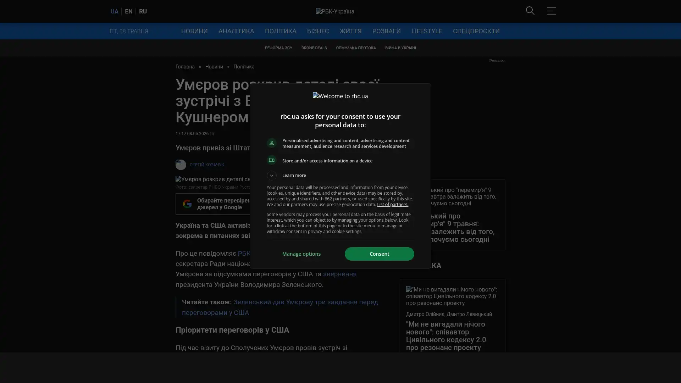Click the personalised advertising person icon
Viewport: 681px width, 383px height.
click(x=272, y=143)
